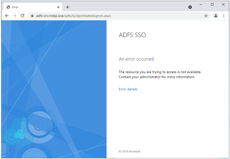Open Chrome's three-dot menu

(x=224, y=16)
